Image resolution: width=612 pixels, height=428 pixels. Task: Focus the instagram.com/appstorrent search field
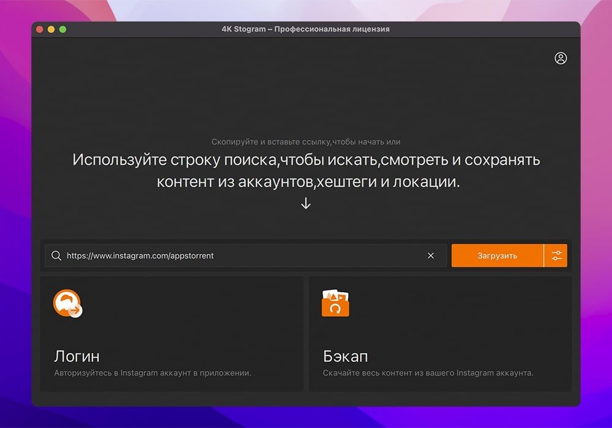pyautogui.click(x=245, y=256)
